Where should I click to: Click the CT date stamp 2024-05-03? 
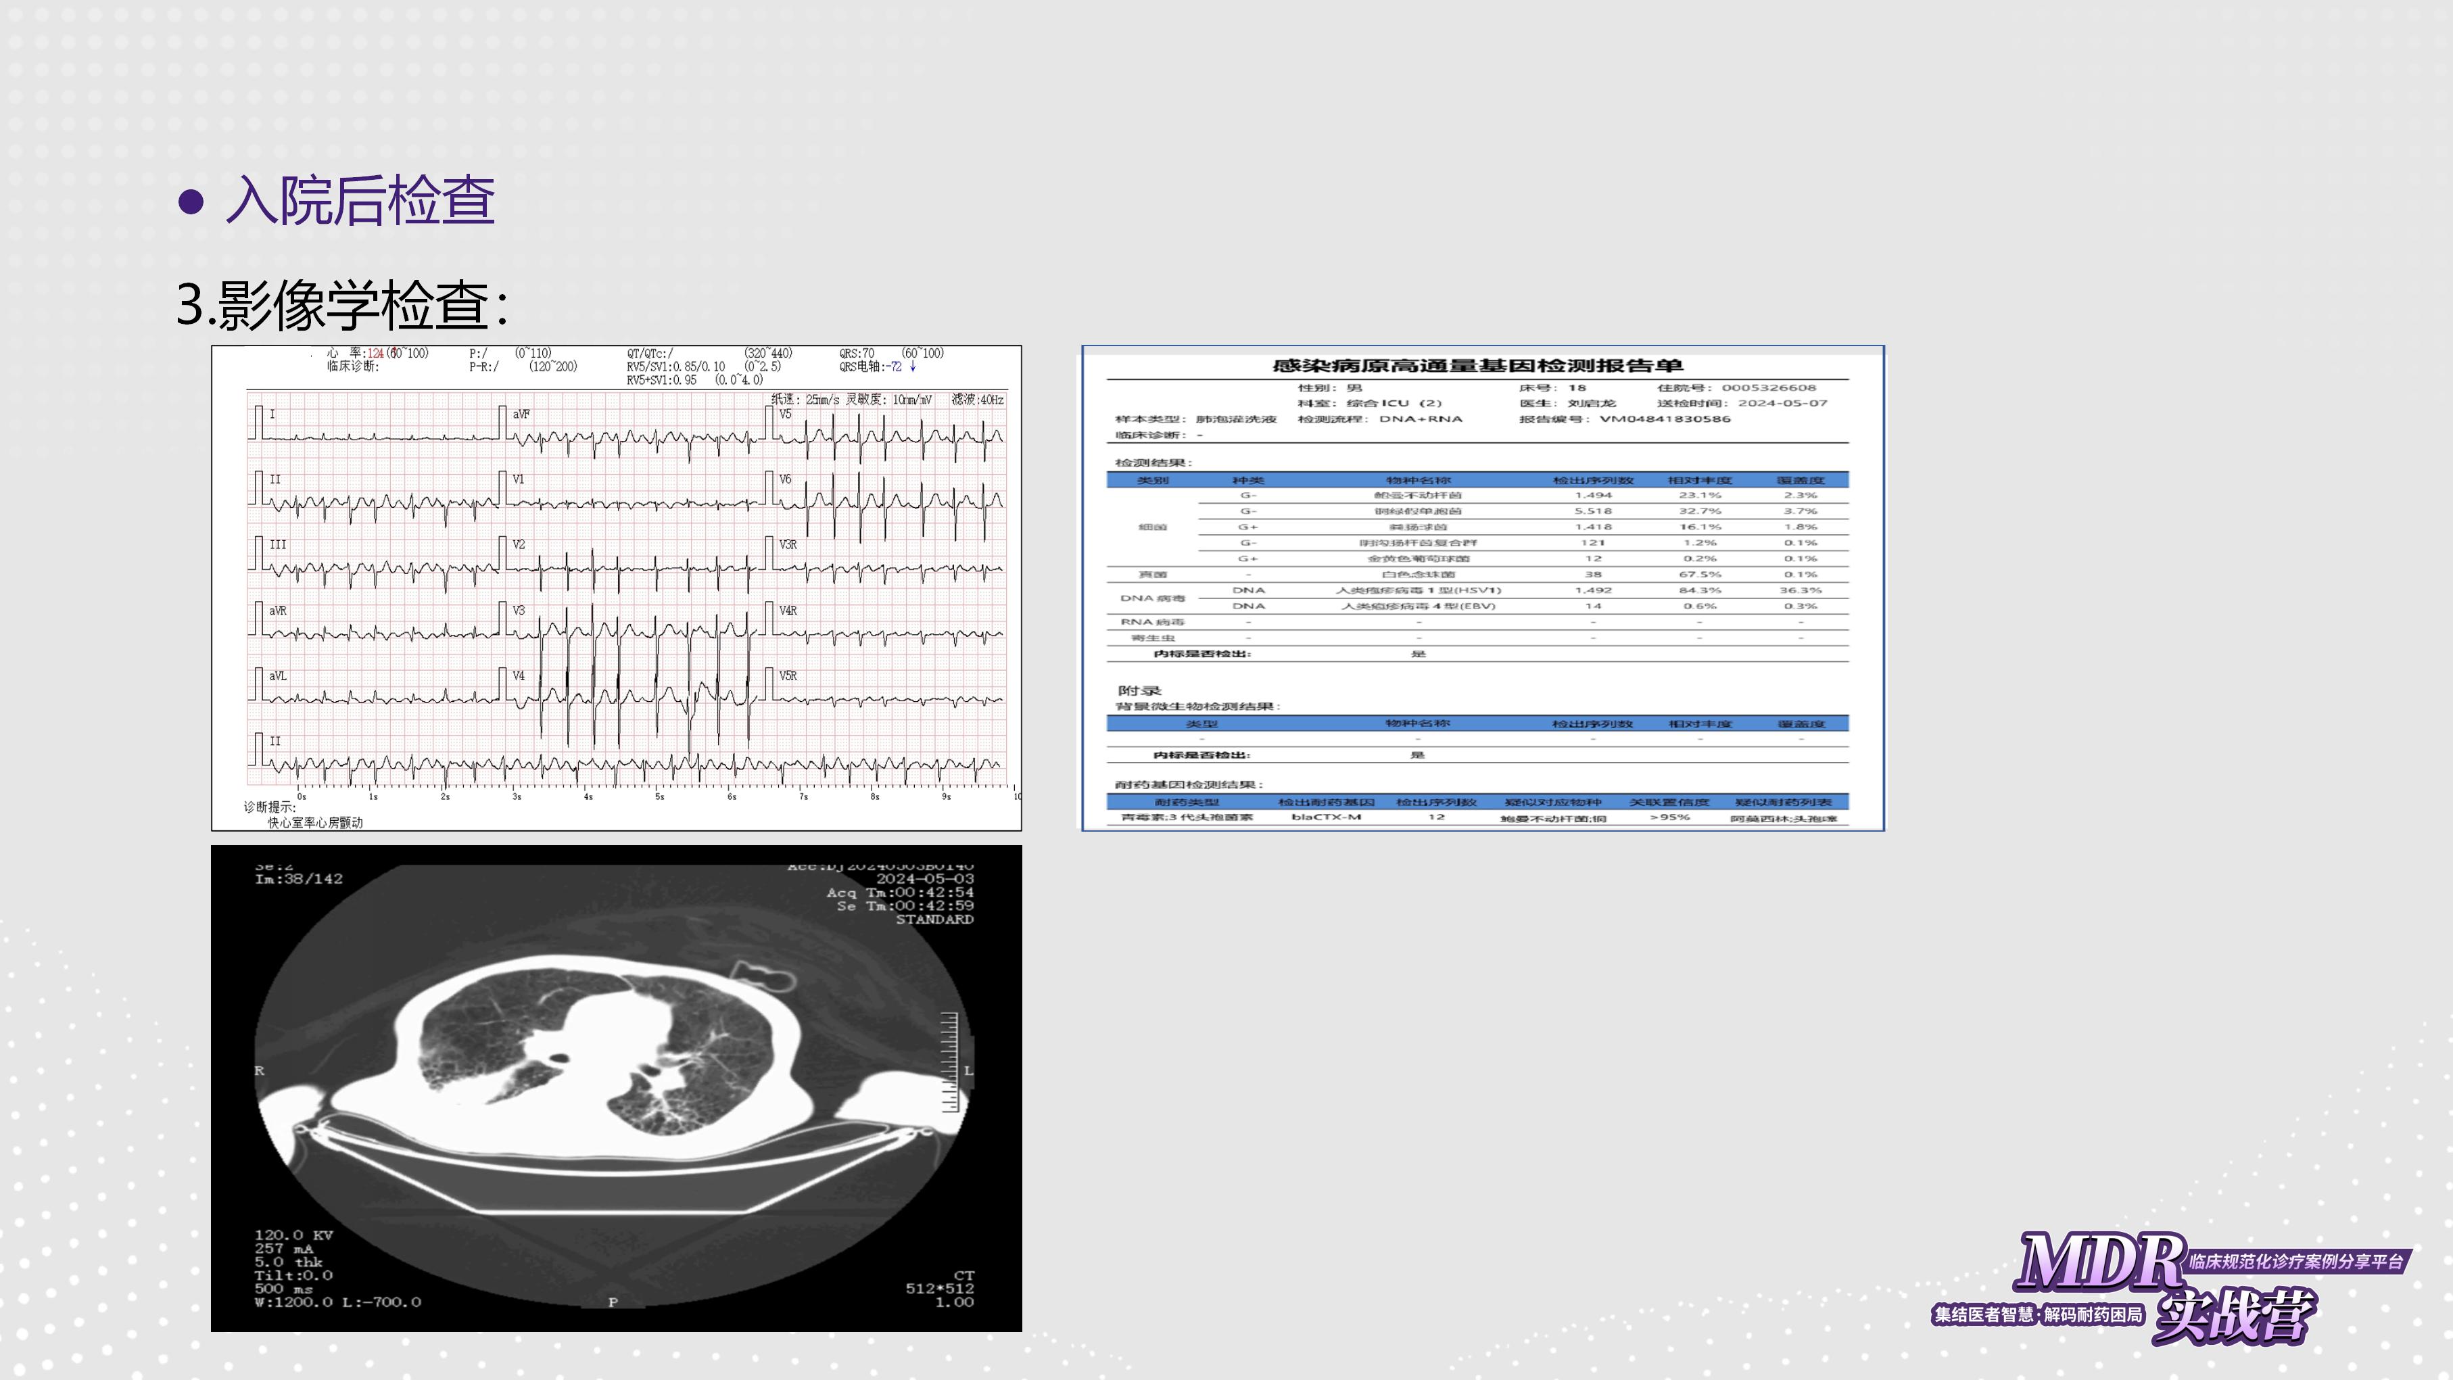point(925,878)
